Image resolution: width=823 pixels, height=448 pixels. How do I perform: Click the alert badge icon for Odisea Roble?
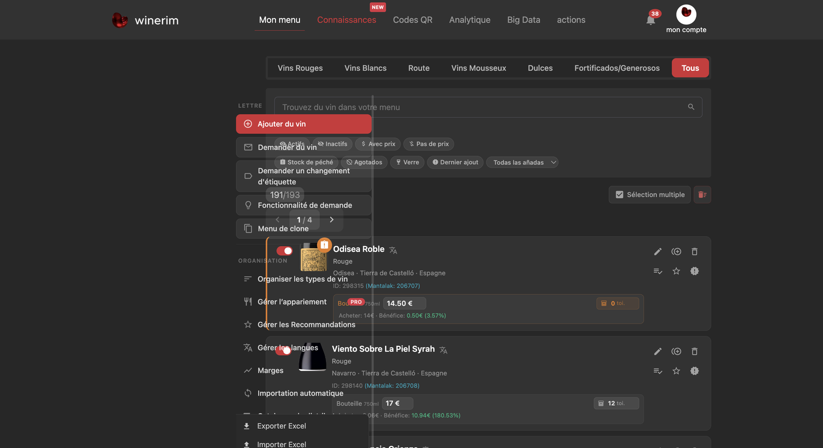(x=695, y=271)
